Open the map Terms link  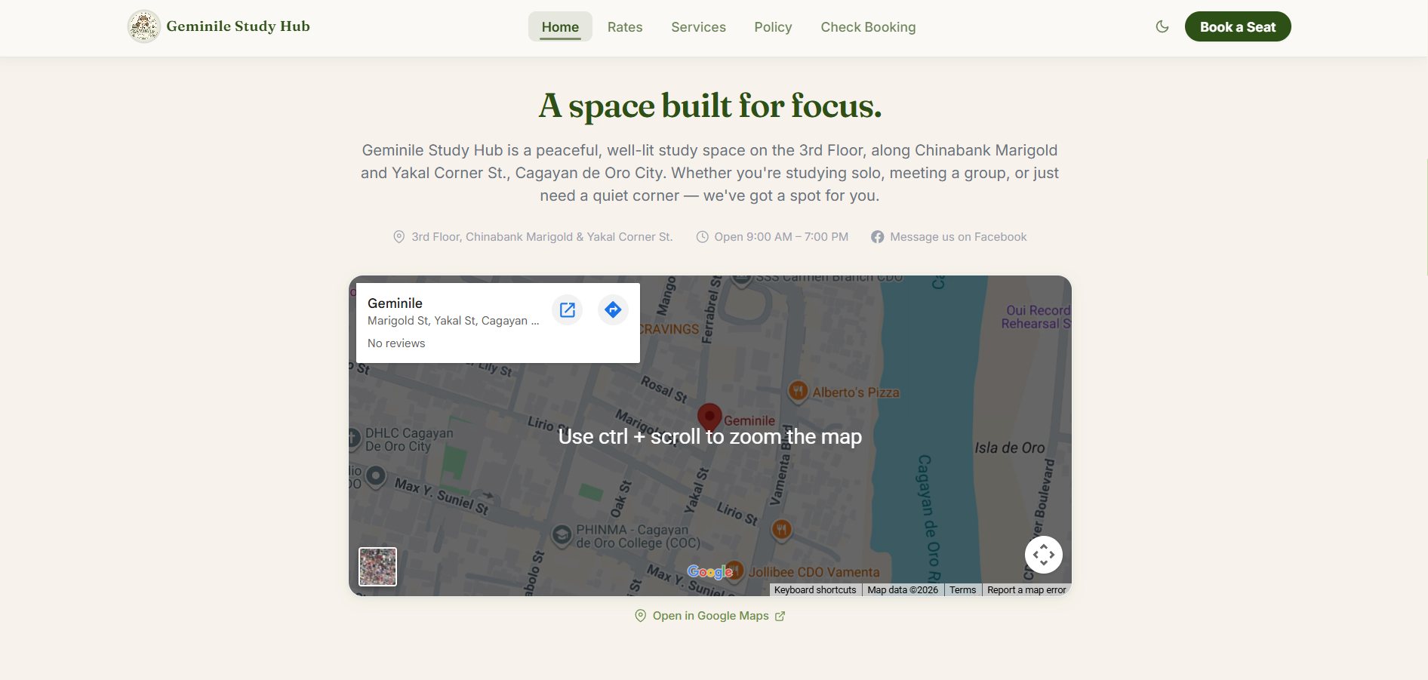962,590
